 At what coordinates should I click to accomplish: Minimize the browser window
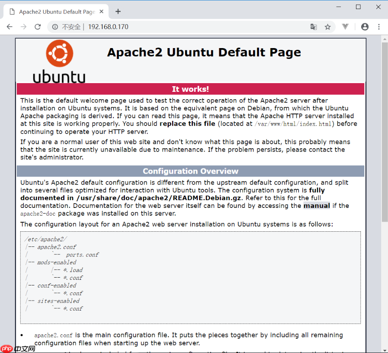tap(339, 7)
